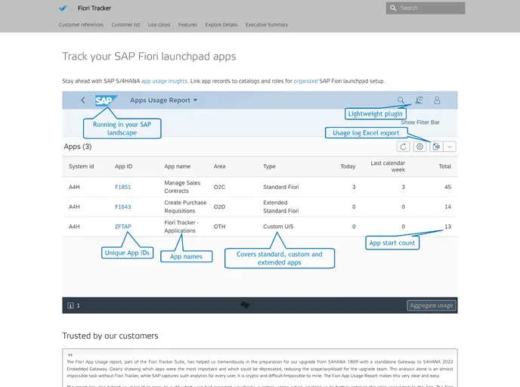Expand the export options dropdown arrow

coord(450,147)
